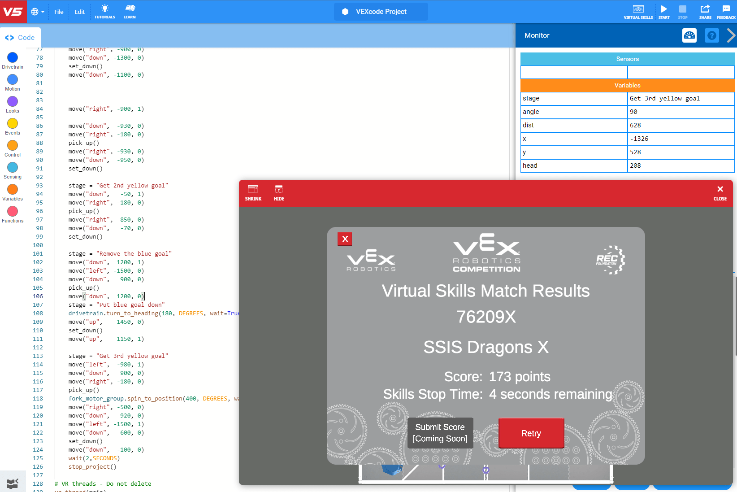Click the VEXcode Project name button

coord(381,12)
